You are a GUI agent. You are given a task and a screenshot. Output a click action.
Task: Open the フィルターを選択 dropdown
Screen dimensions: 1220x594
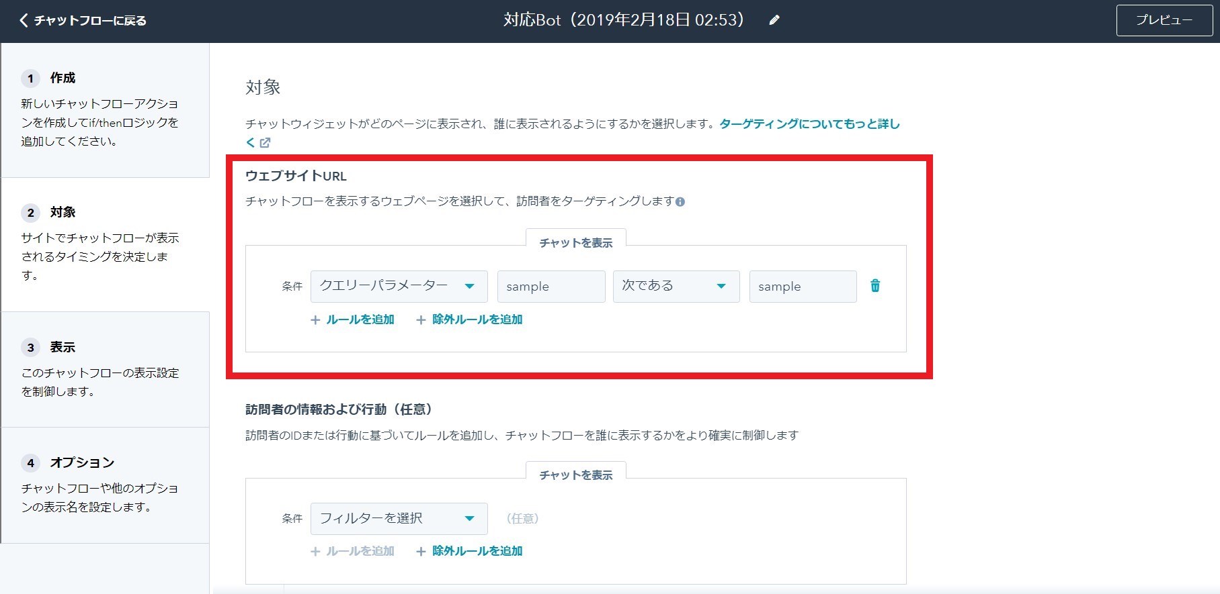tap(399, 519)
